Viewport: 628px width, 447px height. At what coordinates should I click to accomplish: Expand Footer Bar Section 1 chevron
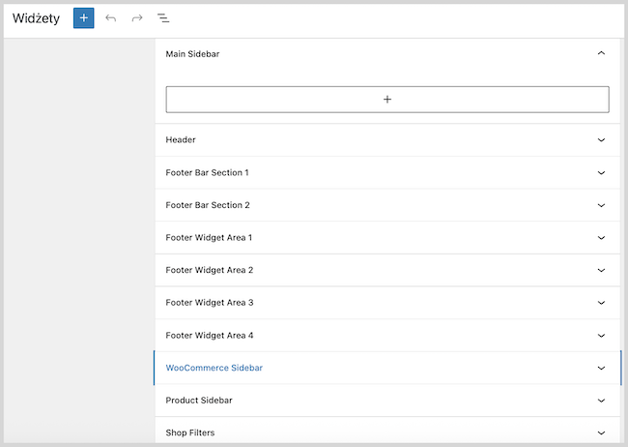click(x=601, y=172)
